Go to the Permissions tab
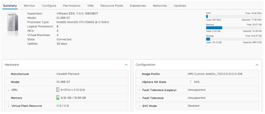 72,6
